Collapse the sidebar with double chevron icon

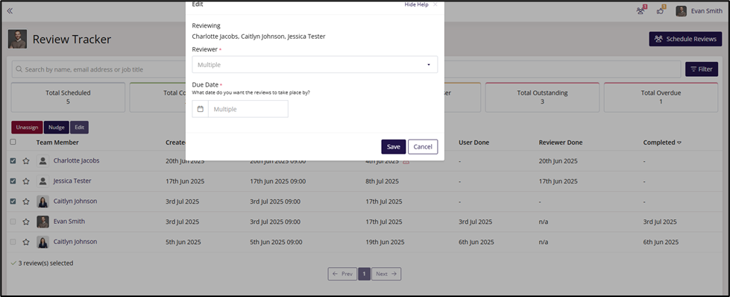click(x=10, y=10)
